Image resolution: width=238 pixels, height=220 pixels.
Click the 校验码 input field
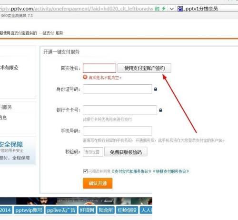point(93,152)
